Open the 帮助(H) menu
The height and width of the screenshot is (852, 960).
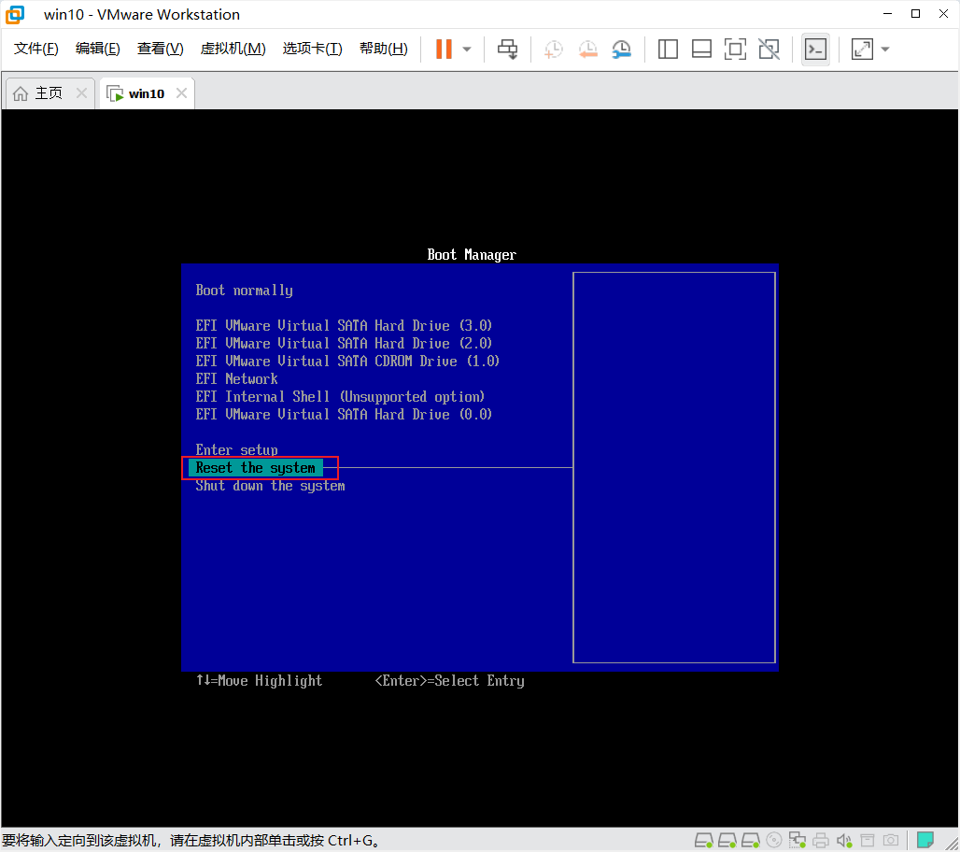pos(384,49)
